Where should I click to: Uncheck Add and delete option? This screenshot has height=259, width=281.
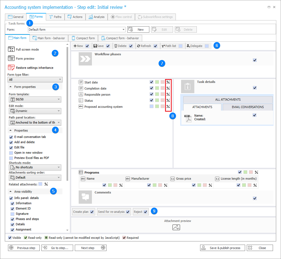click(11, 142)
